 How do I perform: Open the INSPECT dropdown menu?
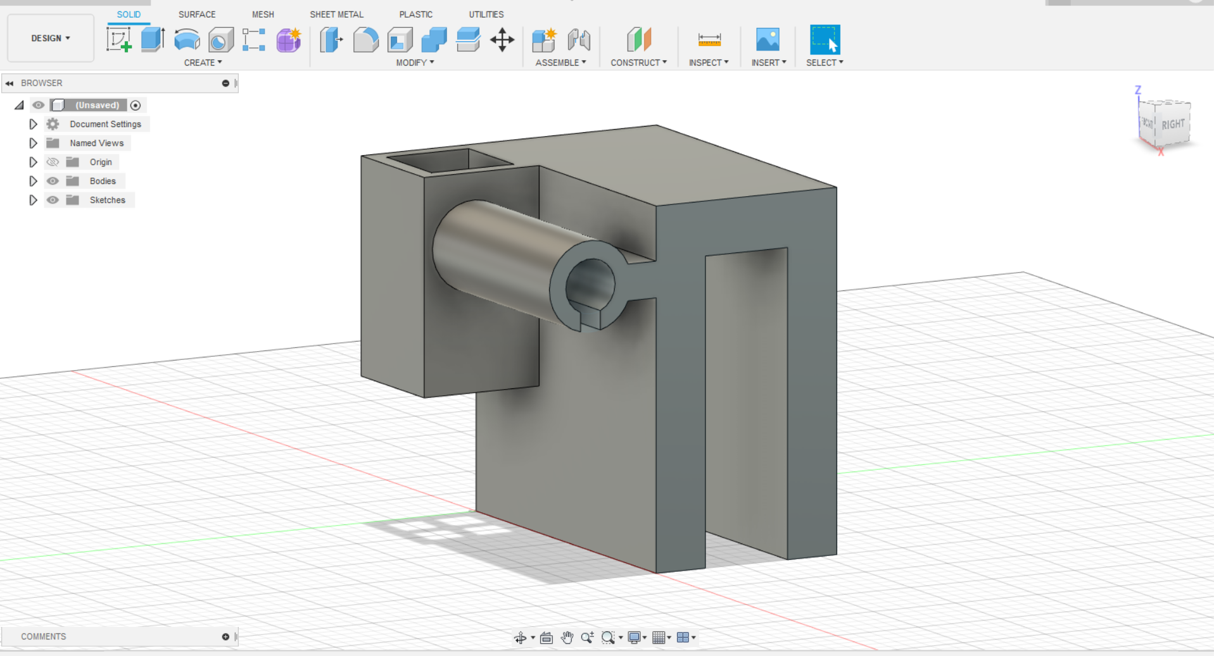pos(709,63)
